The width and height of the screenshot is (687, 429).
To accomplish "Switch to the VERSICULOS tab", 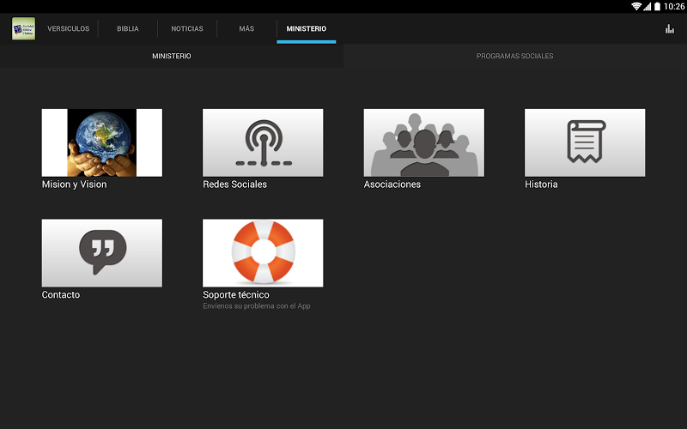I will (69, 29).
